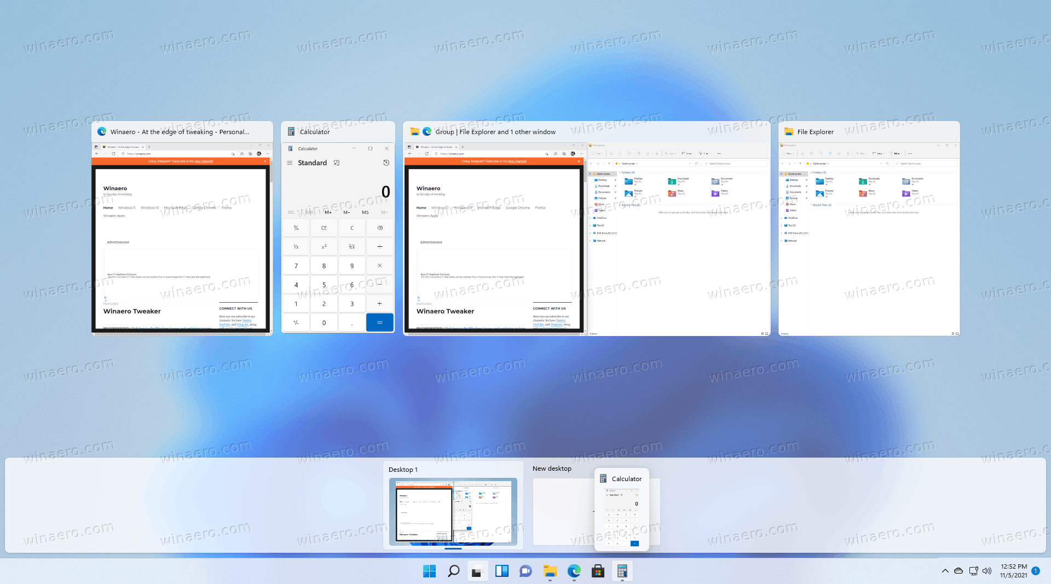Click the Calculator x squared key
The image size is (1051, 584).
click(324, 247)
